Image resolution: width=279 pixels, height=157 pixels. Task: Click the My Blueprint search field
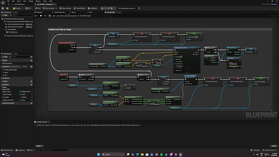pos(19,57)
